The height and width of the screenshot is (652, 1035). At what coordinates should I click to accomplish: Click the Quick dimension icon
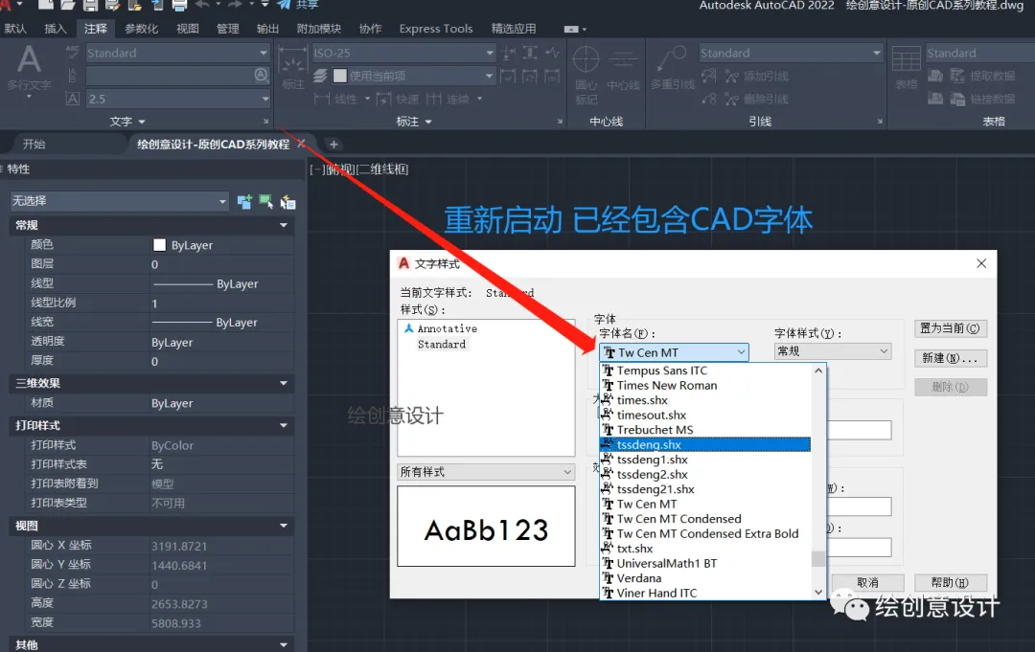(x=383, y=99)
